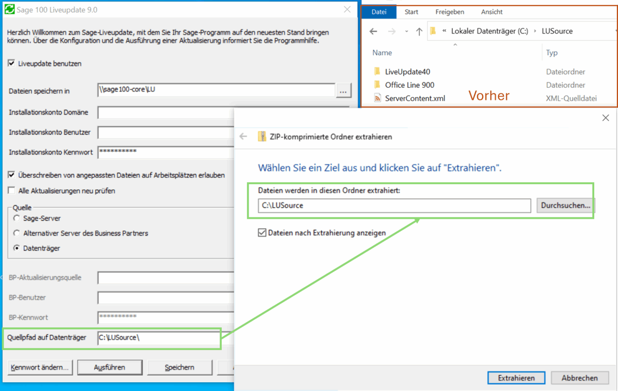The image size is (618, 391).
Task: Click the back arrow in the ZIP extraction dialog
Action: [243, 136]
